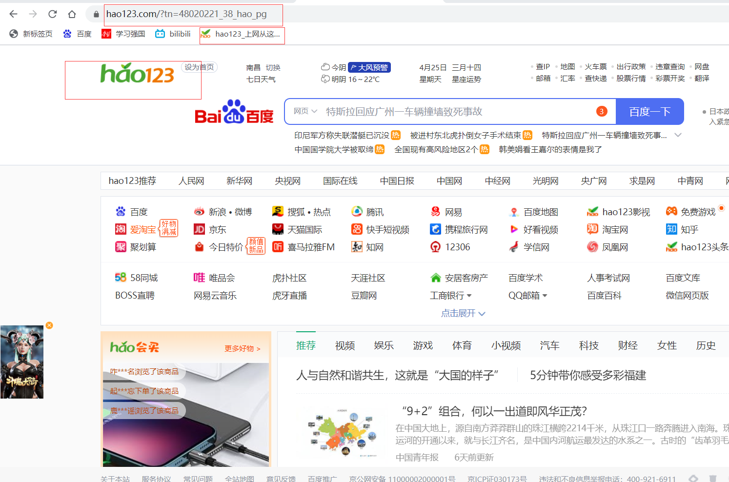
Task: Open the 58同城 link
Action: tap(136, 278)
